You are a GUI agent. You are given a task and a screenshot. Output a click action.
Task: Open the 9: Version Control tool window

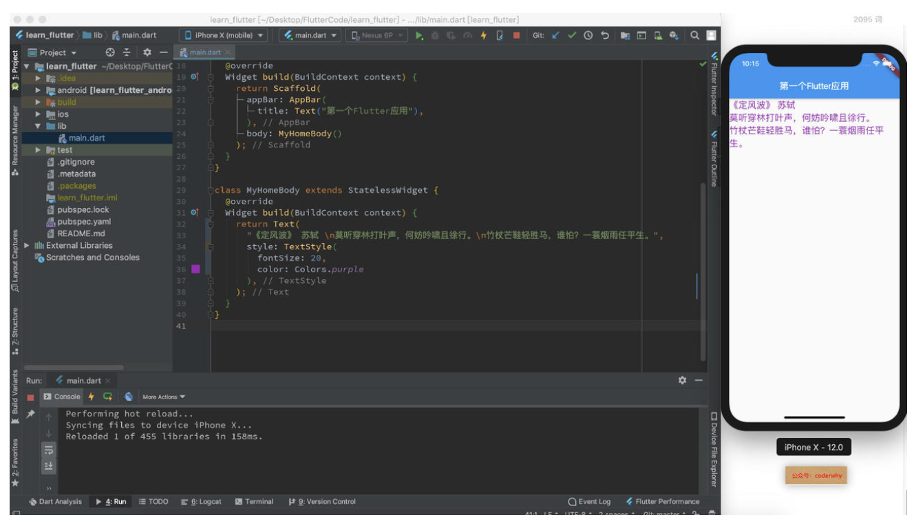click(322, 501)
